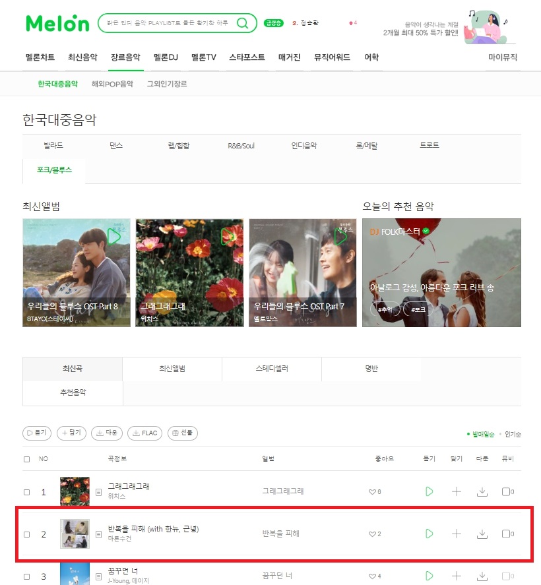Click the search magnifier icon
541x585 pixels.
[x=243, y=23]
